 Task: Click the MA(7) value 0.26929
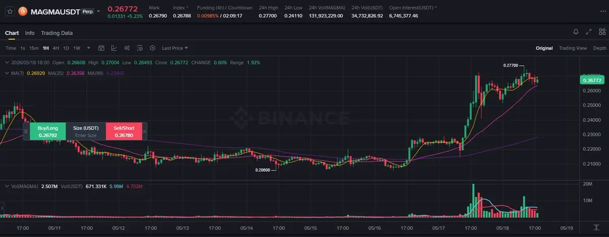(x=36, y=73)
